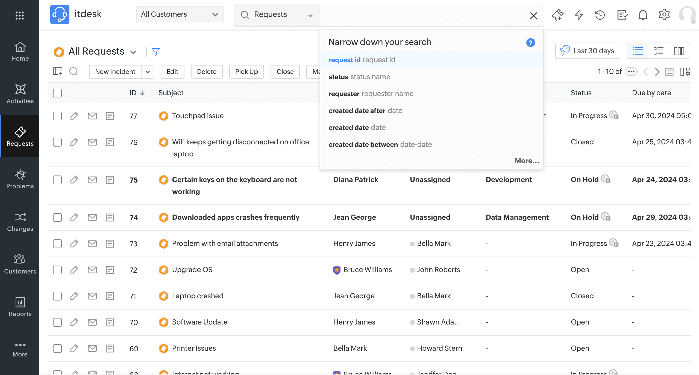
Task: Choose the 'status' search suggestion
Action: coord(359,77)
